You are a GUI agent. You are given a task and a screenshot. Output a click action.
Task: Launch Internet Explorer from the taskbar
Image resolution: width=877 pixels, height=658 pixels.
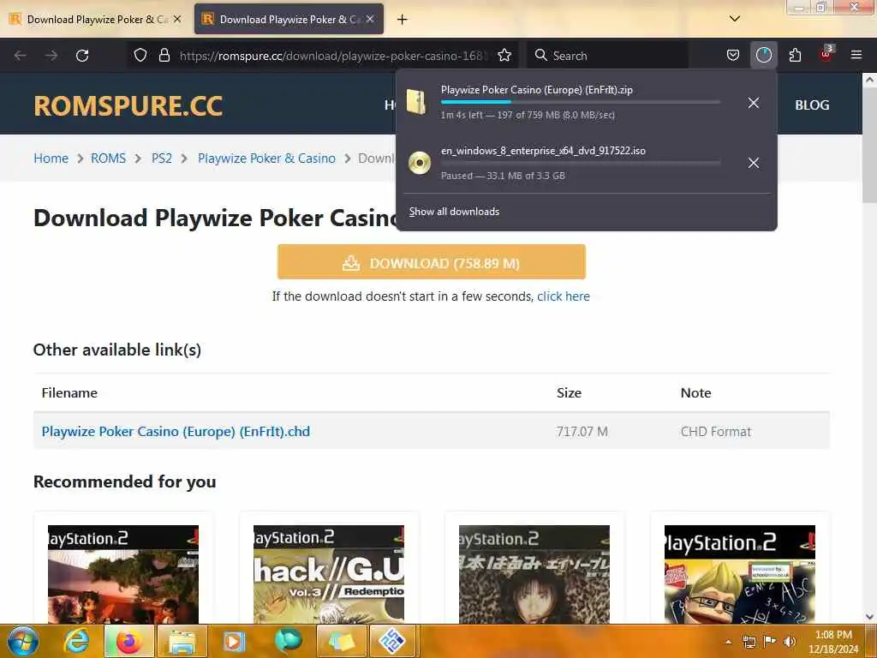click(x=76, y=641)
